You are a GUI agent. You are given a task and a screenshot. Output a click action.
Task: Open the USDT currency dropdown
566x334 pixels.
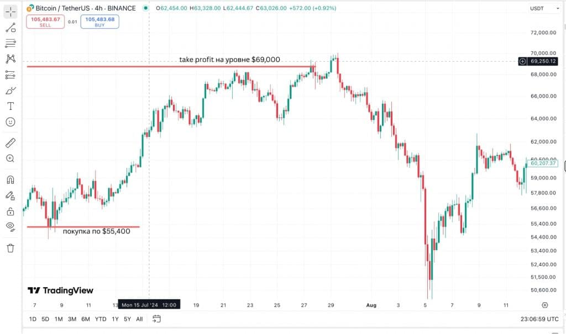click(537, 8)
